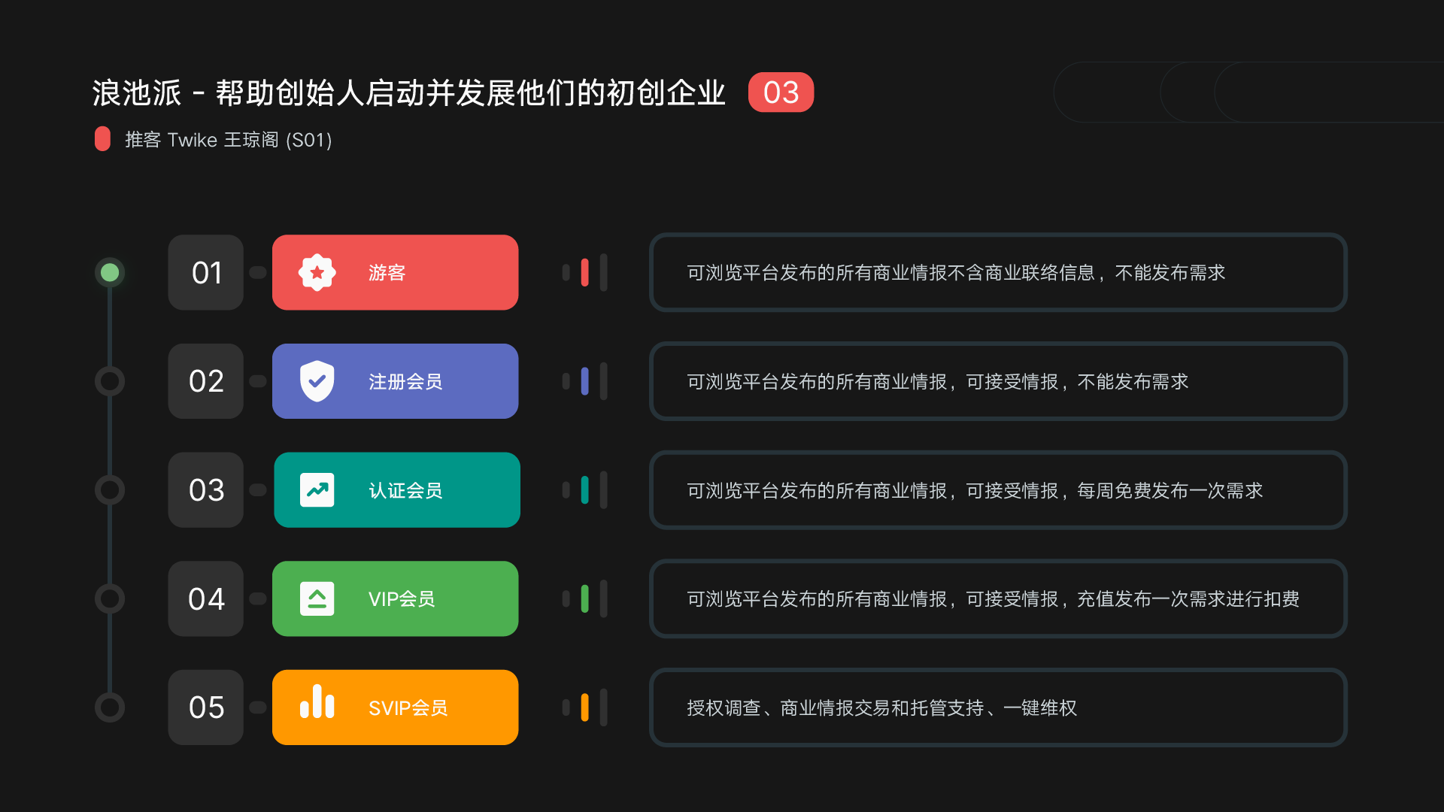
Task: Click the red pill marker beside 推客 Twike
Action: pyautogui.click(x=102, y=139)
